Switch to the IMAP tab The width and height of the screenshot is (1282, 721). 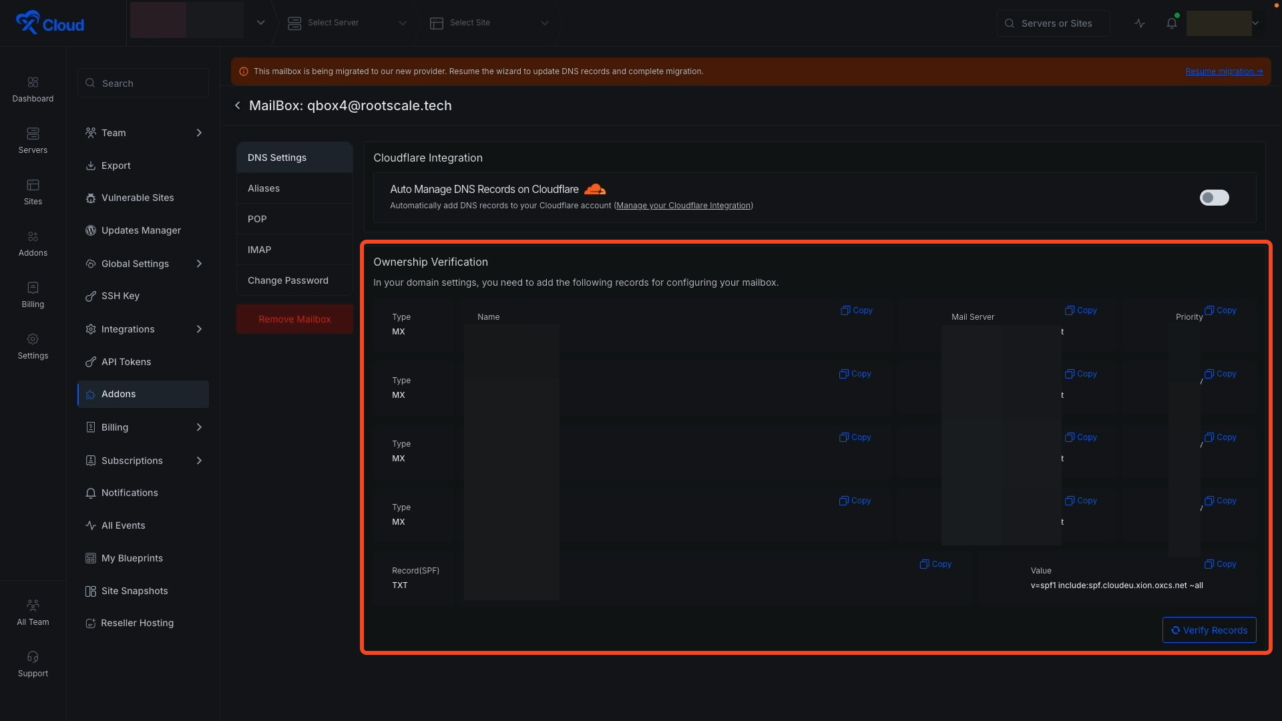294,250
